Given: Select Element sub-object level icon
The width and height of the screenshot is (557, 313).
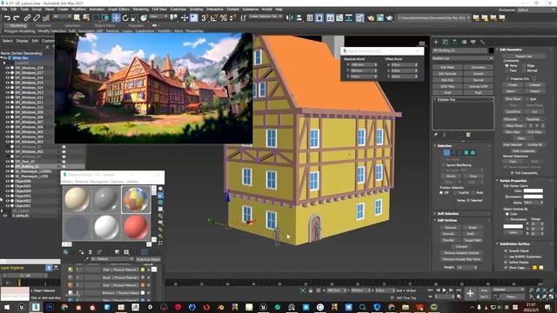Looking at the screenshot, I should coord(473,153).
